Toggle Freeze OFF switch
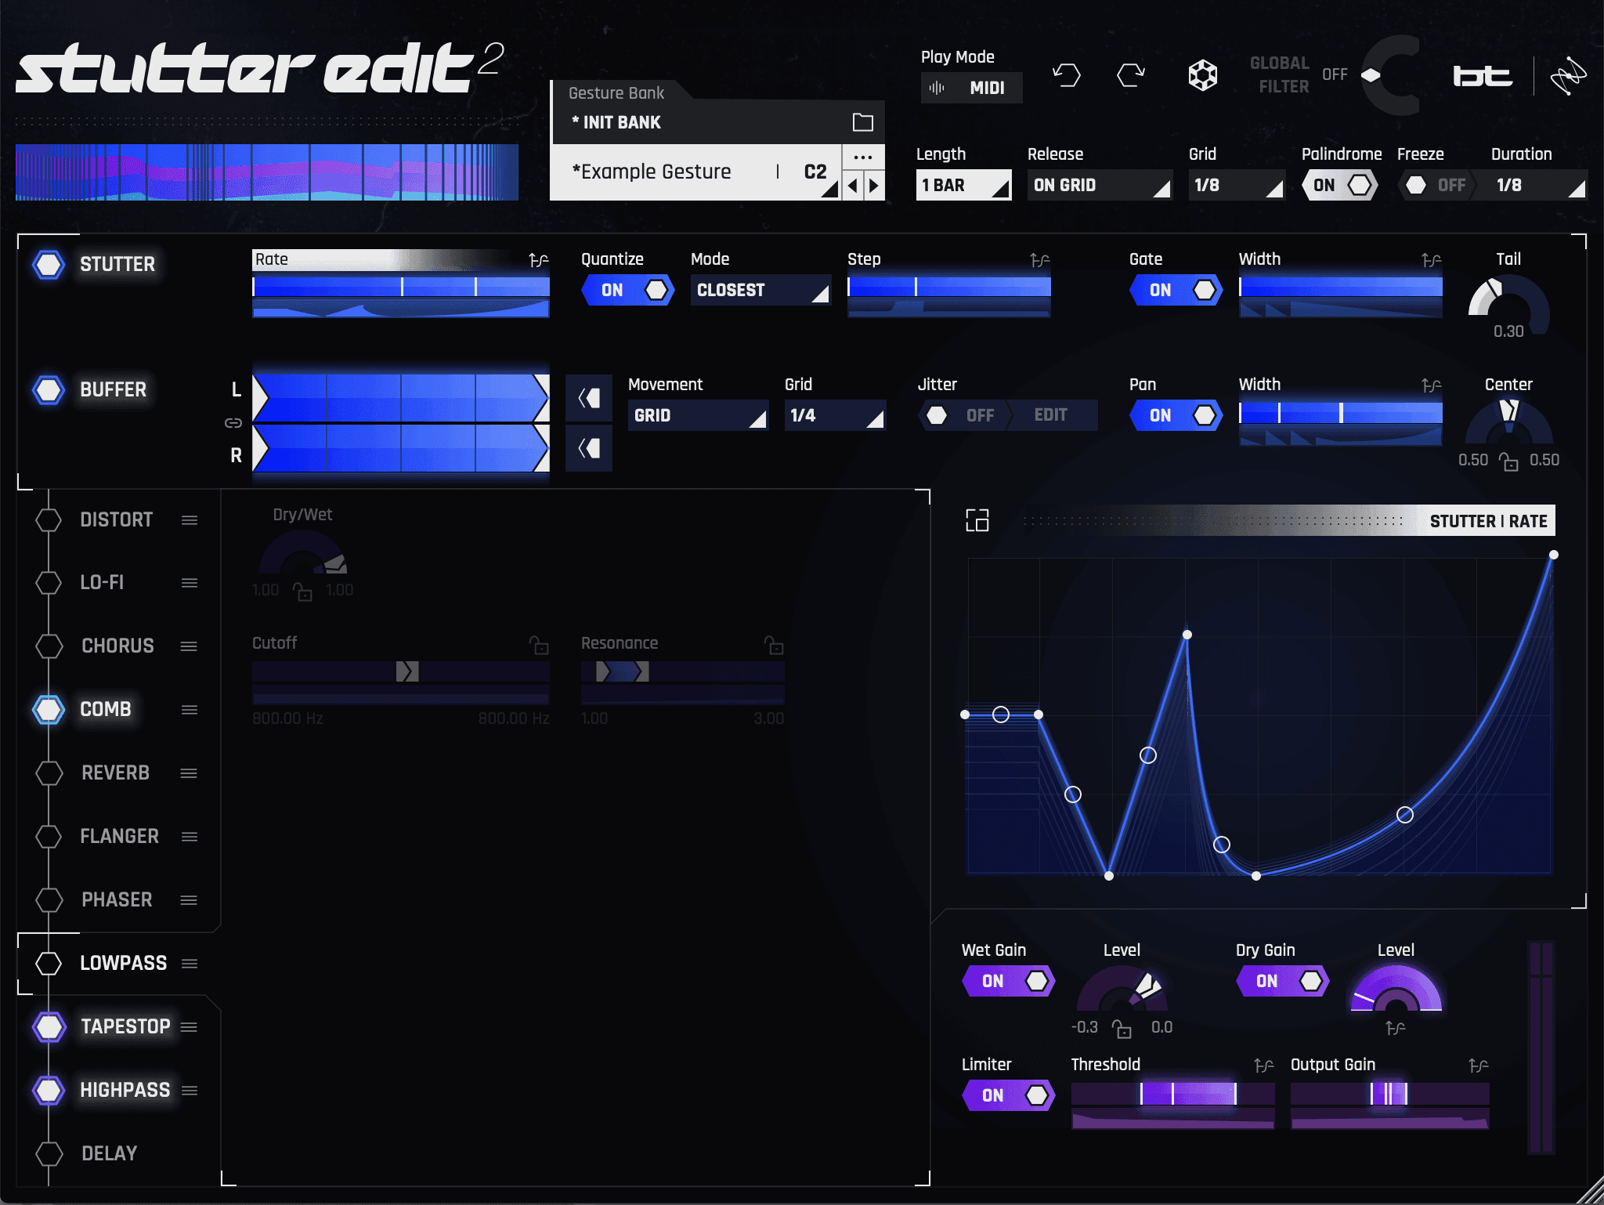Viewport: 1604px width, 1205px height. pos(1437,186)
